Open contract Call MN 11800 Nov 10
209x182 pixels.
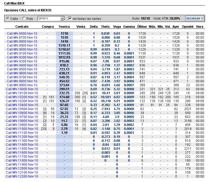[x=22, y=161]
